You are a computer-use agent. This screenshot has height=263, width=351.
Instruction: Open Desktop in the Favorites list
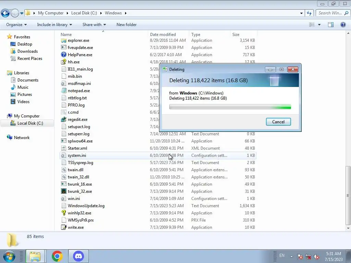point(25,44)
